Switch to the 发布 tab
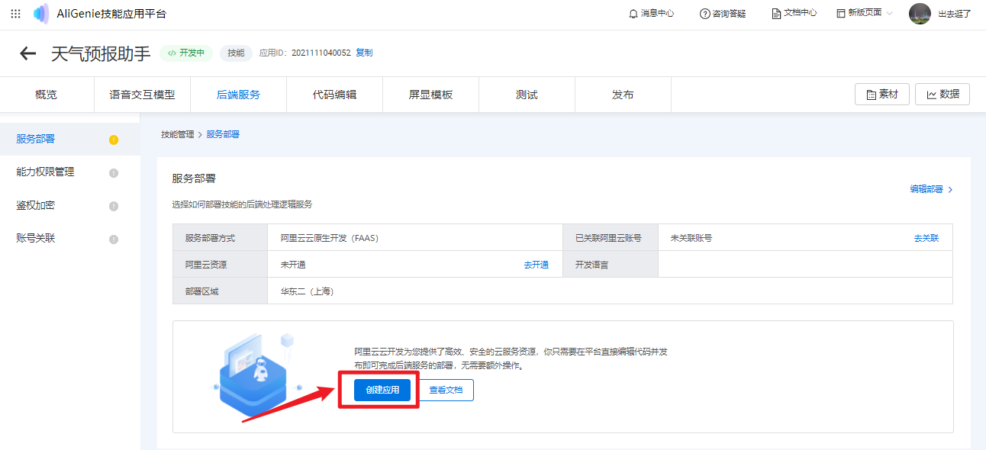This screenshot has width=986, height=450. click(623, 95)
